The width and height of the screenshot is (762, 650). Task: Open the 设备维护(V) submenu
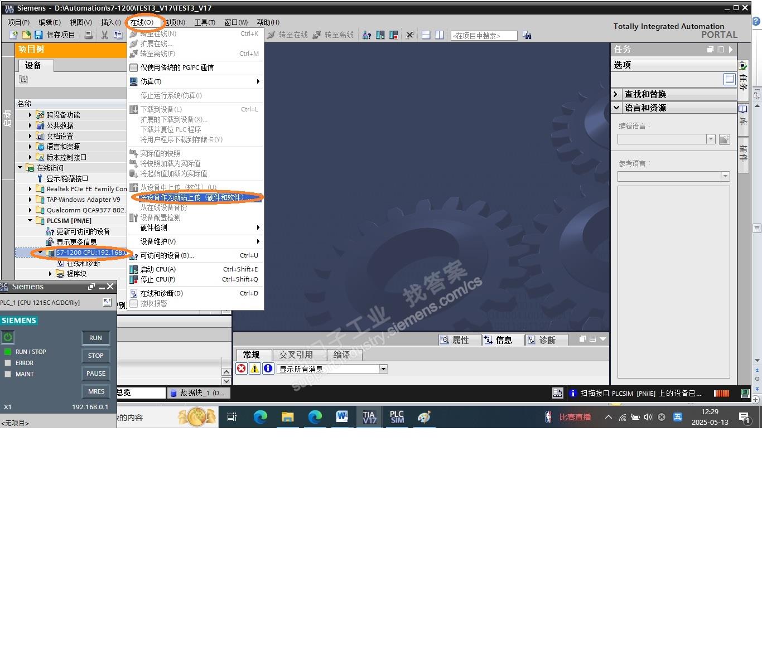[x=195, y=241]
